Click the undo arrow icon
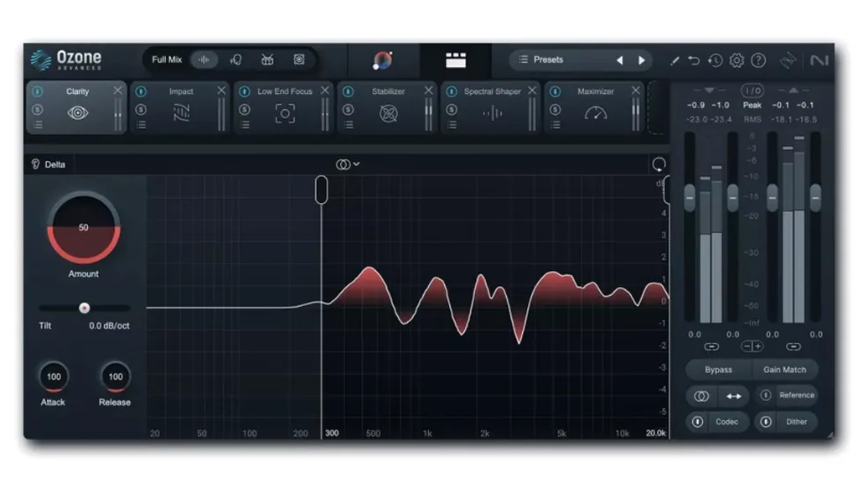This screenshot has height=483, width=858. 694,60
